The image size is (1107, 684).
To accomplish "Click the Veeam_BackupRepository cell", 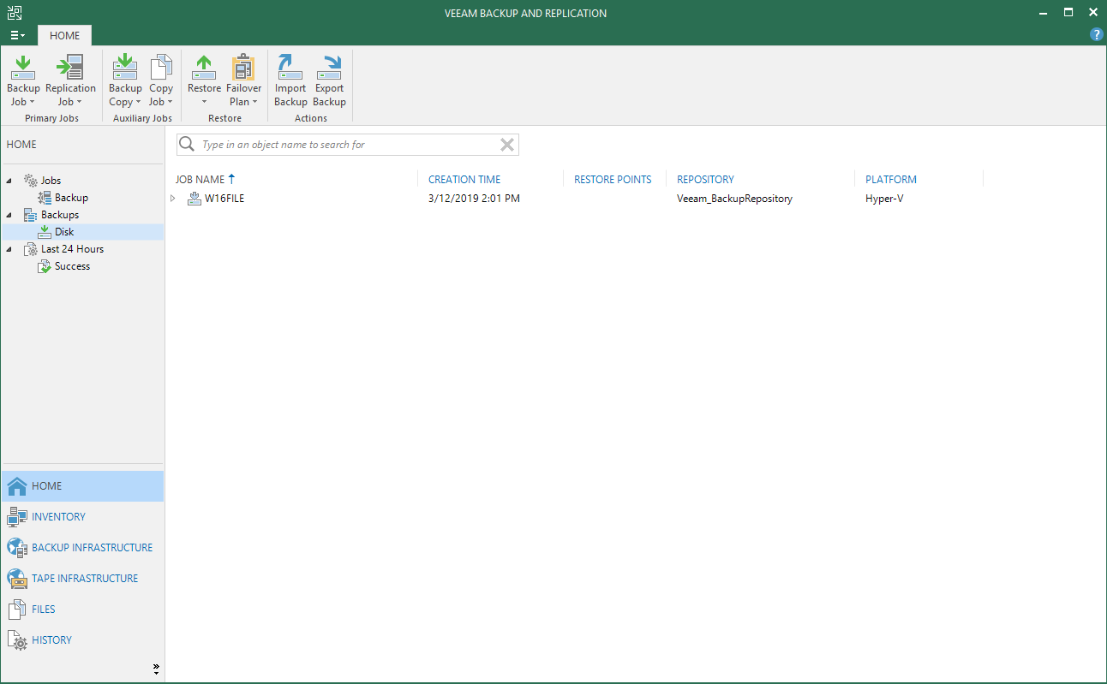I will click(x=734, y=199).
